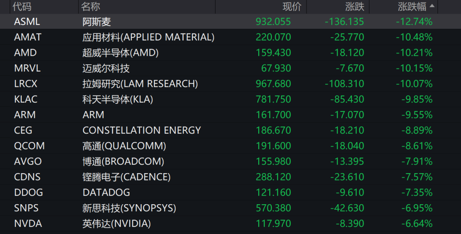Open 应用材料(APPLIED MATERIAL) stock name
Image resolution: width=461 pixels, height=234 pixels.
click(x=149, y=37)
